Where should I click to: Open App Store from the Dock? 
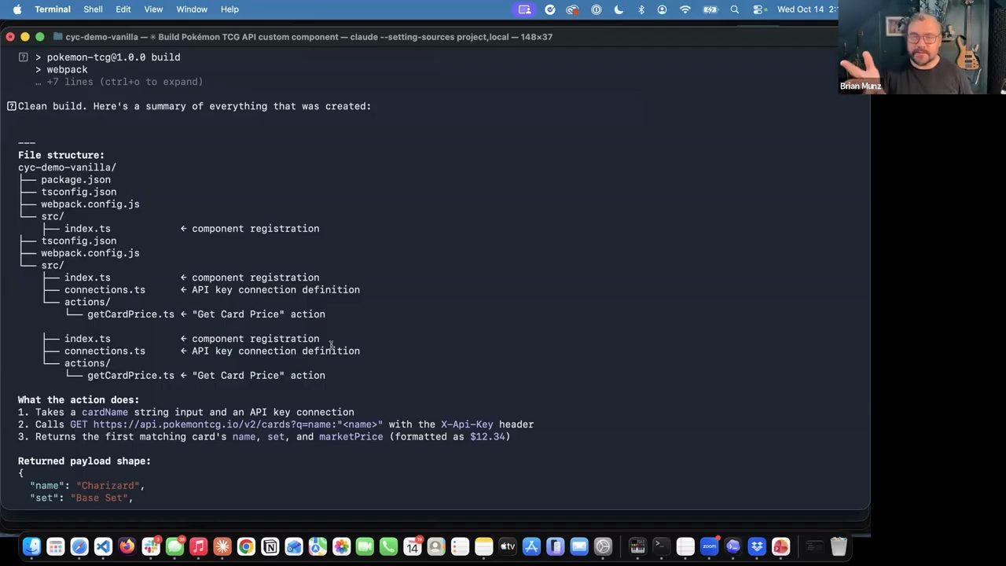pyautogui.click(x=531, y=546)
